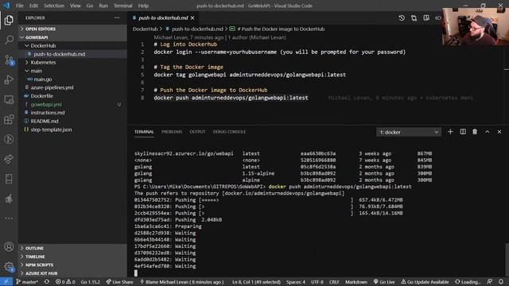
Task: Open the Selection menu
Action: (x=54, y=6)
